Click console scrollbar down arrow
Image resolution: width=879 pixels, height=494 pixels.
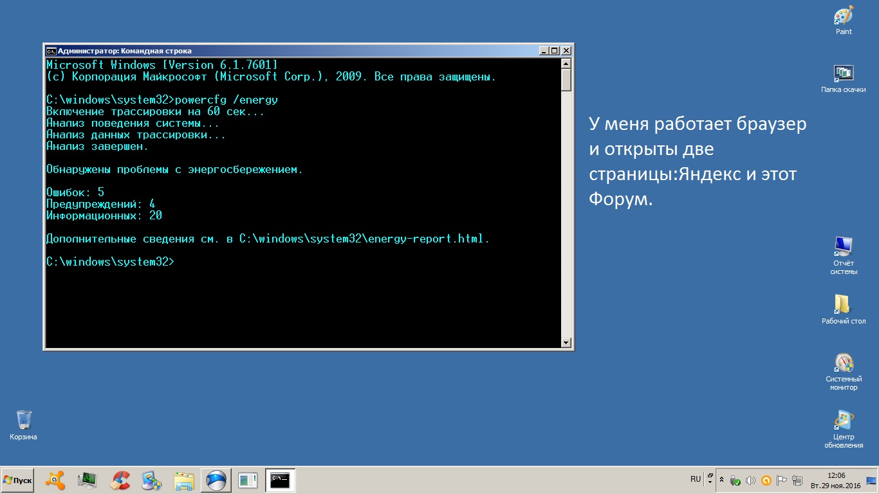click(566, 343)
